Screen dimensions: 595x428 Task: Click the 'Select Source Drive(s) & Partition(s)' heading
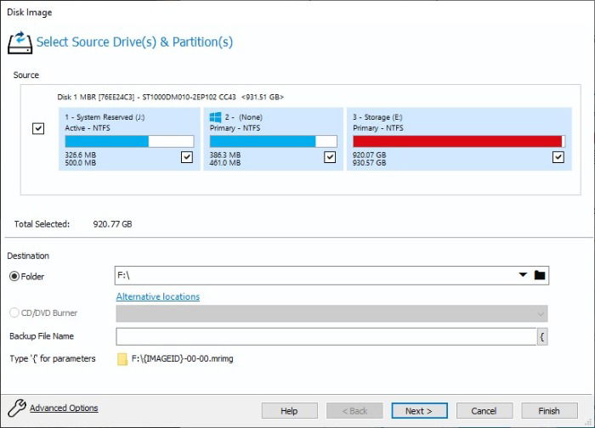[134, 42]
